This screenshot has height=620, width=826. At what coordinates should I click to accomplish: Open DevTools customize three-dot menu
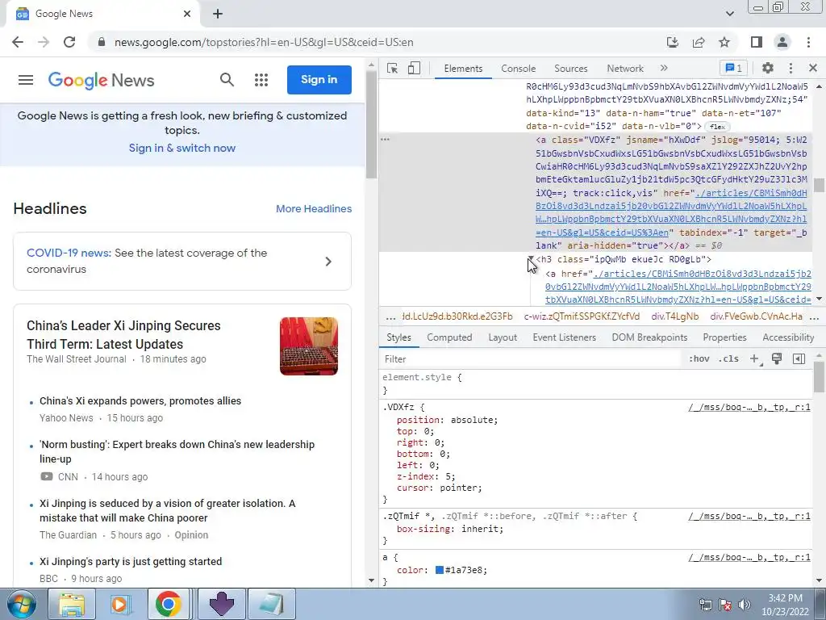coord(791,68)
